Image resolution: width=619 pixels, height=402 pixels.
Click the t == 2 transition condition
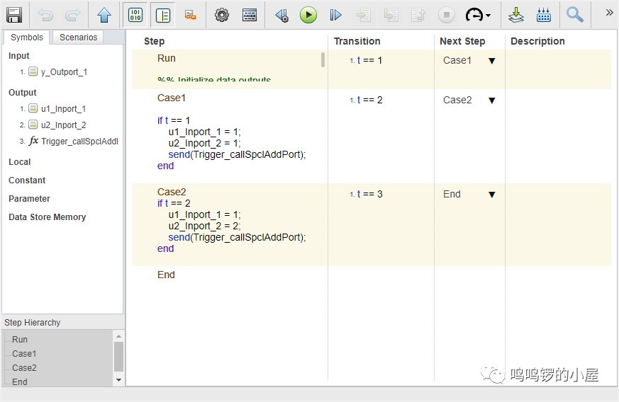pos(369,100)
